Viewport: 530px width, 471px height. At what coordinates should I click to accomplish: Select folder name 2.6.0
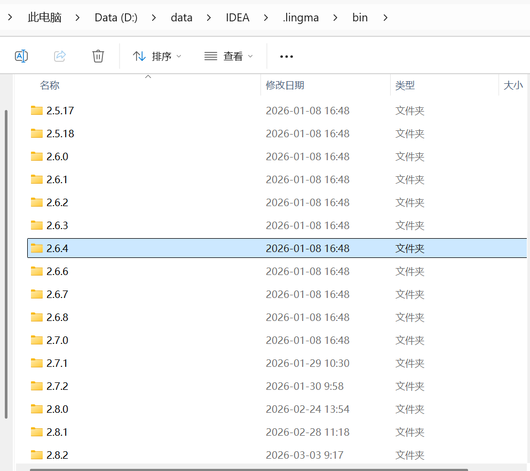click(x=58, y=156)
